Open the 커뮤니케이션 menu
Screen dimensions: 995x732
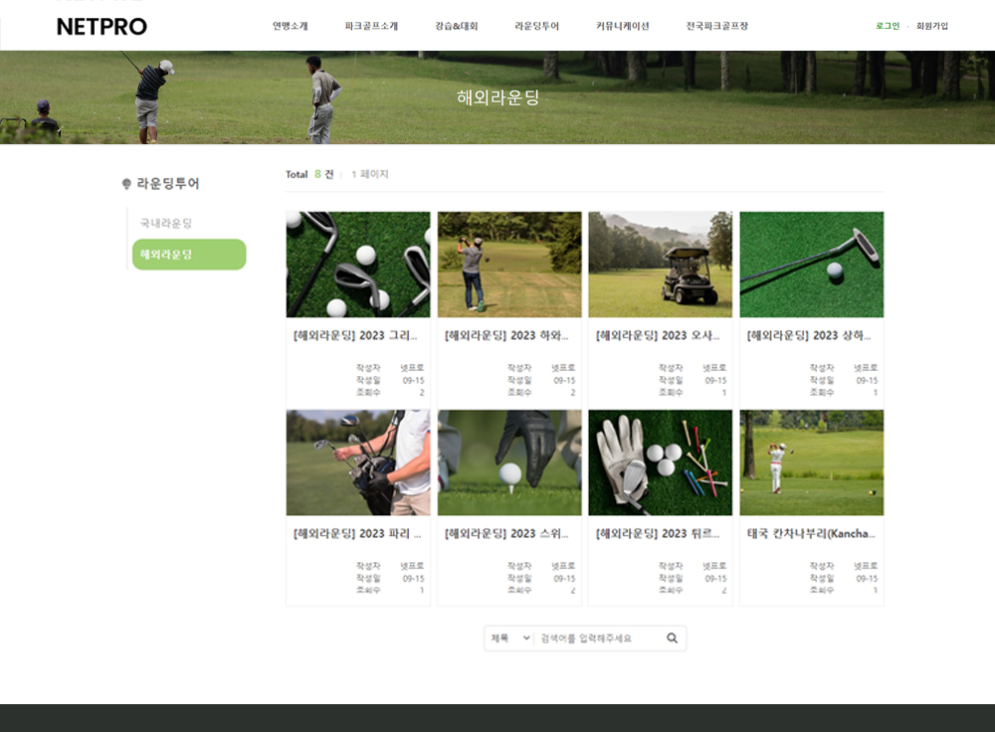622,27
